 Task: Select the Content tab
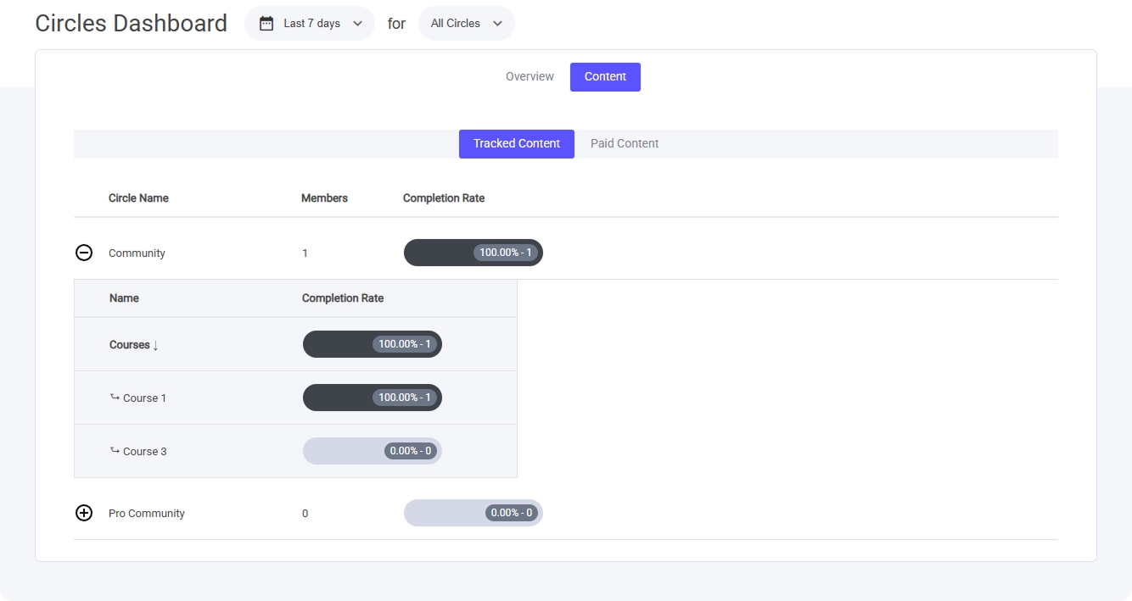pyautogui.click(x=605, y=76)
